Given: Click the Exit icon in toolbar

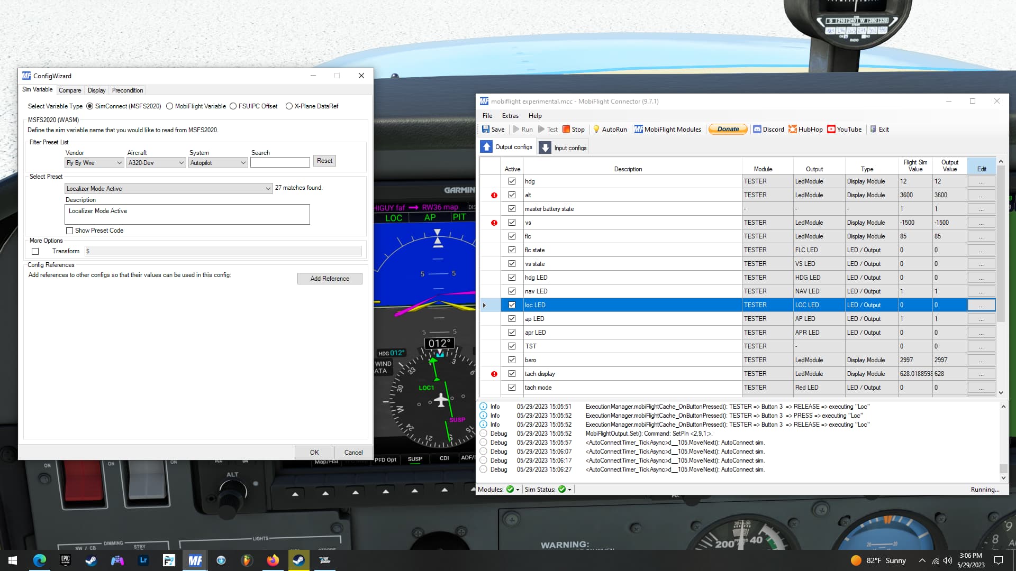Looking at the screenshot, I should coord(873,129).
